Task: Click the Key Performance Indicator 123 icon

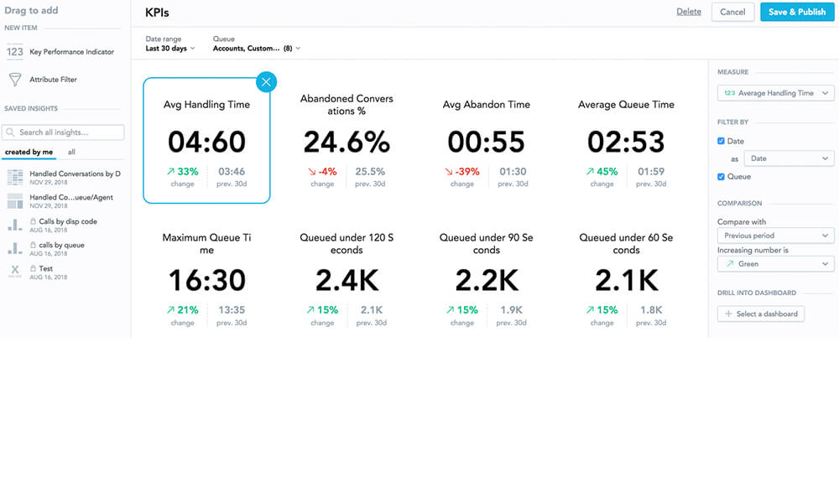Action: [14, 52]
